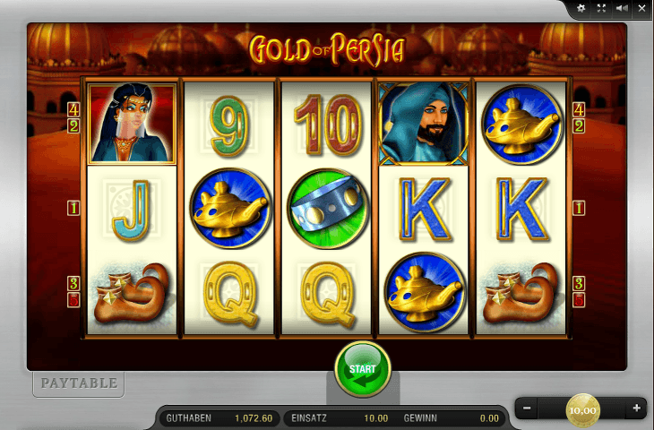Close the game window
This screenshot has height=430, width=654.
point(641,8)
